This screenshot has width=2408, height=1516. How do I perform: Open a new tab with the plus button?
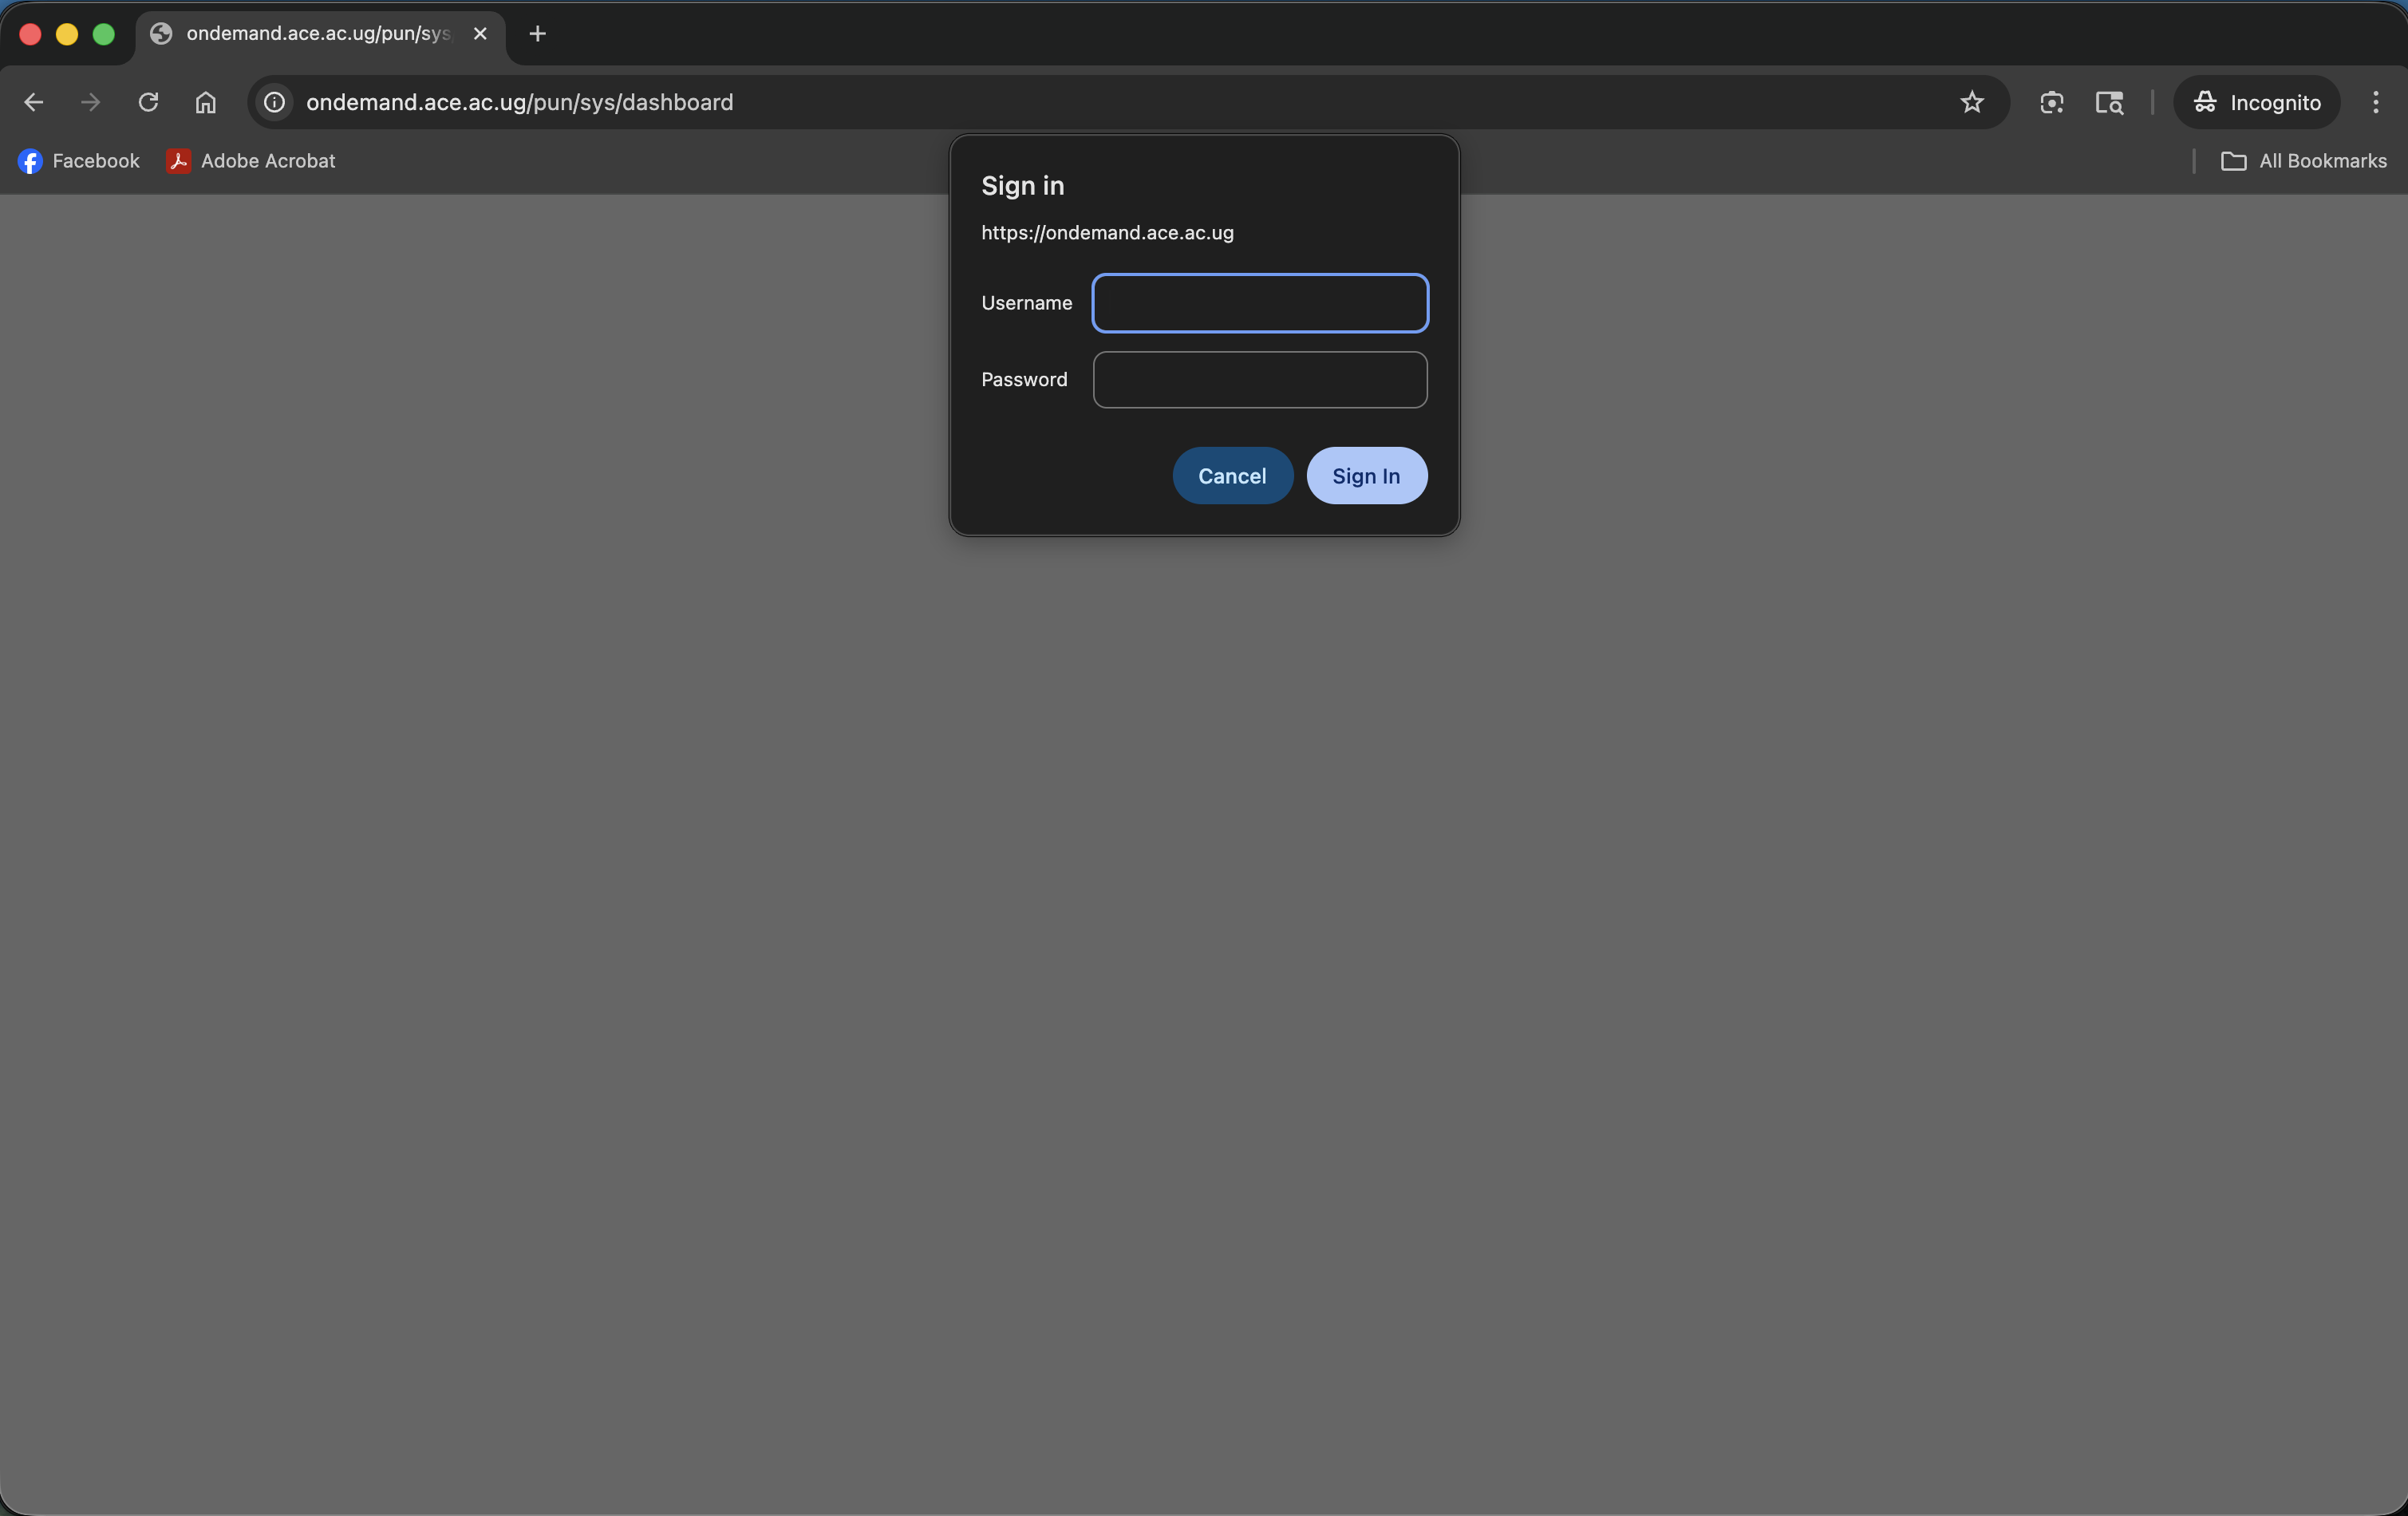[x=537, y=33]
